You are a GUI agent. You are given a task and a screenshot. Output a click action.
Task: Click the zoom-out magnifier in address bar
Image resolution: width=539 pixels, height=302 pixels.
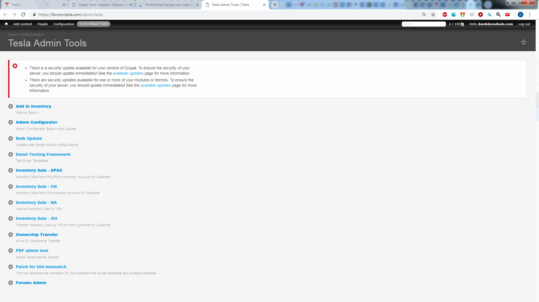pyautogui.click(x=424, y=15)
